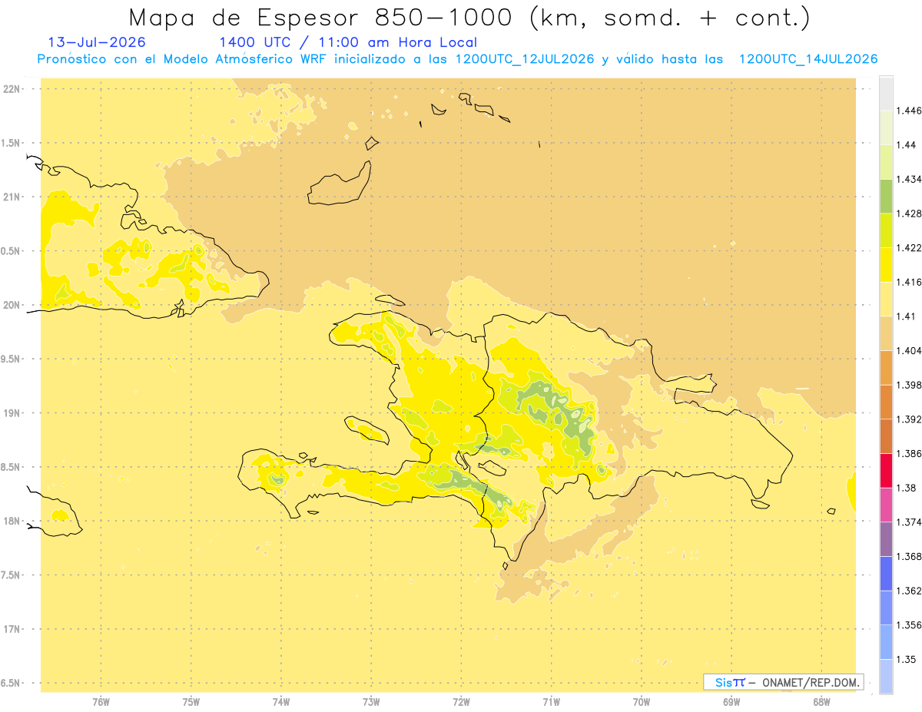922x712 pixels.
Task: Click the date '13-Jul-2026'
Action: (97, 42)
